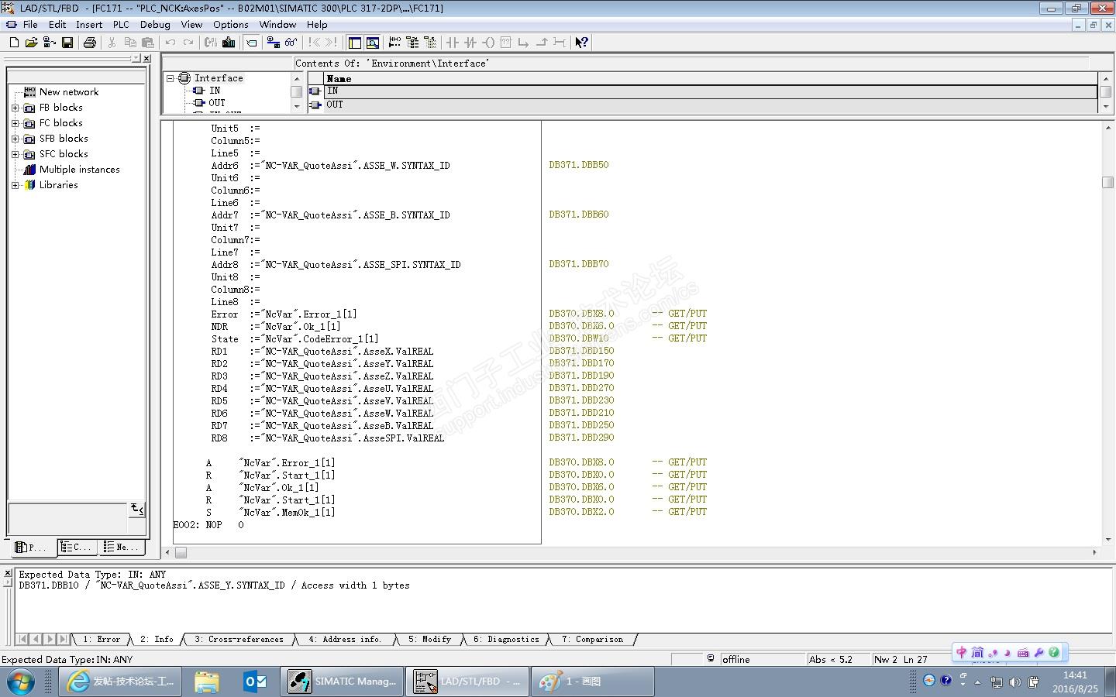Click the Copy toolbar icon
Image resolution: width=1116 pixels, height=697 pixels.
(130, 43)
